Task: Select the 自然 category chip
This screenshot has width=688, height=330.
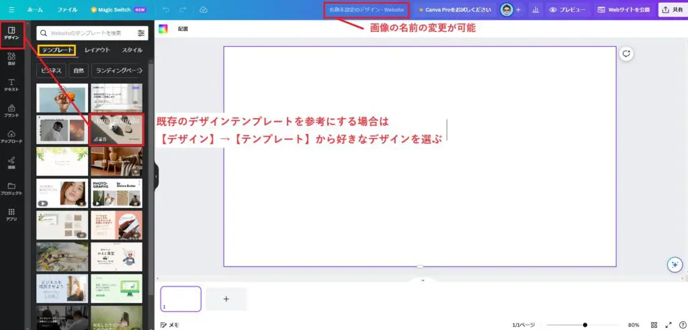Action: point(79,70)
